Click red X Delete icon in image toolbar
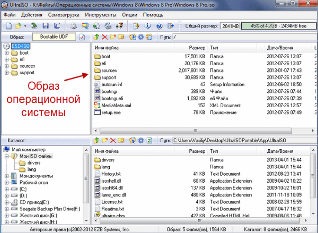 [x=105, y=37]
